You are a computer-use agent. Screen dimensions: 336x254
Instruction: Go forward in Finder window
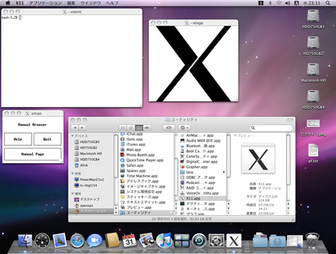point(82,128)
